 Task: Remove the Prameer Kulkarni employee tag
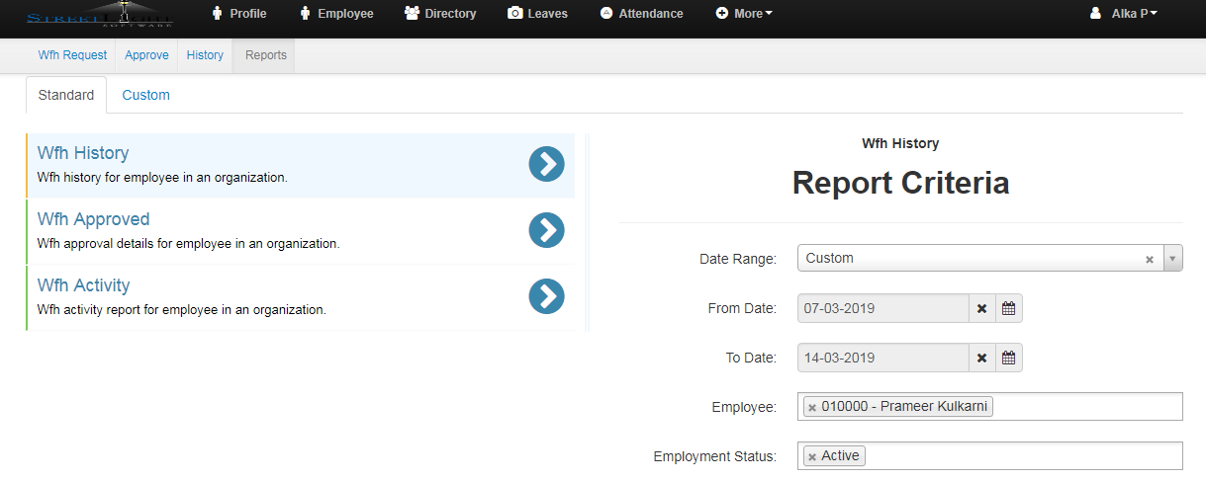click(812, 407)
